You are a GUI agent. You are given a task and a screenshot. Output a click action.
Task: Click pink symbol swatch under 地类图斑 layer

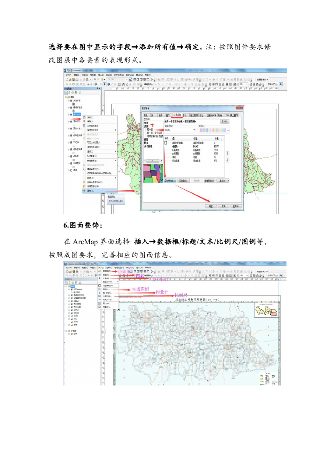pyautogui.click(x=74, y=167)
